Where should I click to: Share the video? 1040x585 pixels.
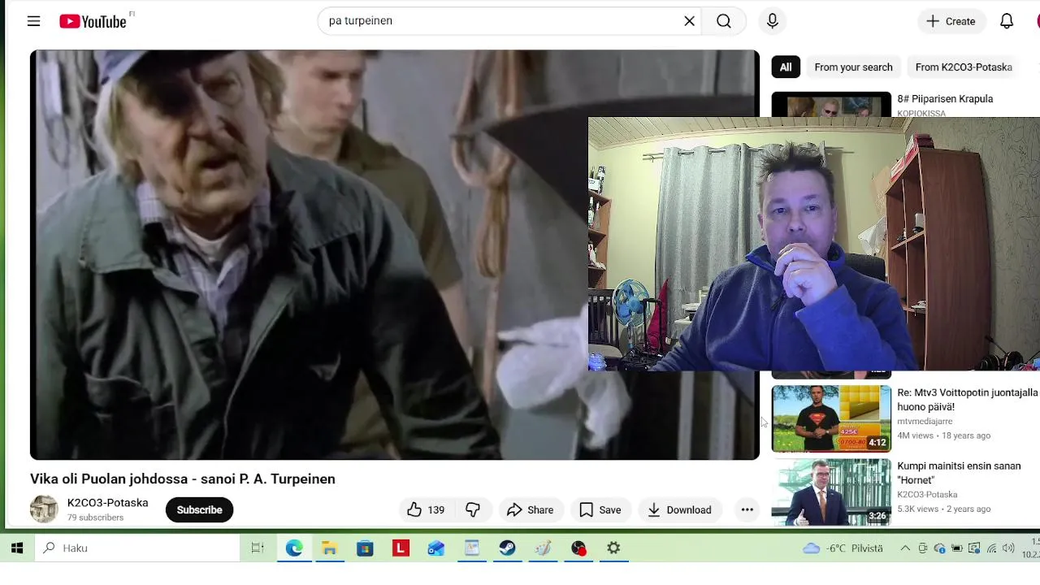click(x=530, y=510)
